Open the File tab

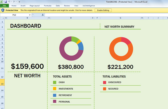(4, 6)
